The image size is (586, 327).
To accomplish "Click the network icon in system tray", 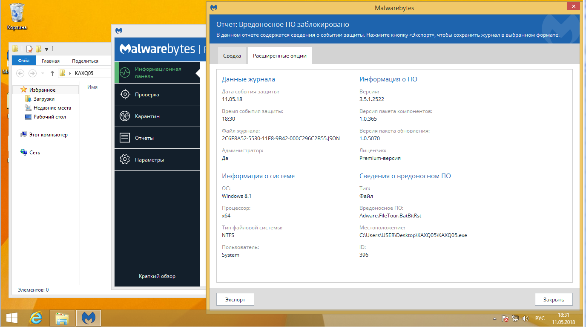I will [515, 318].
